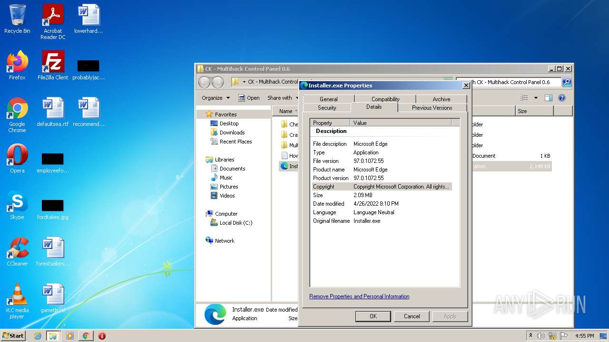Image resolution: width=609 pixels, height=342 pixels.
Task: Select the recommend document icon
Action: click(x=88, y=112)
